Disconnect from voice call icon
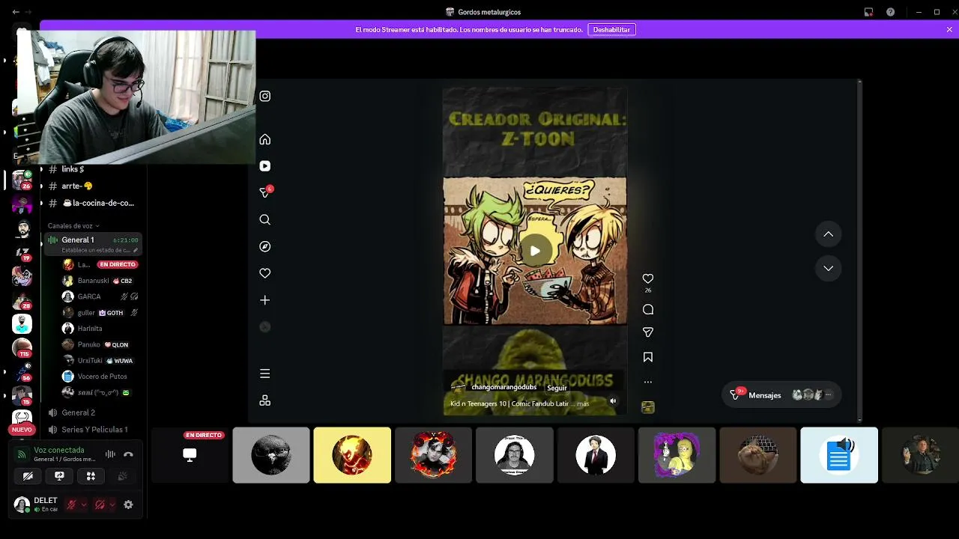This screenshot has width=959, height=539. click(128, 454)
